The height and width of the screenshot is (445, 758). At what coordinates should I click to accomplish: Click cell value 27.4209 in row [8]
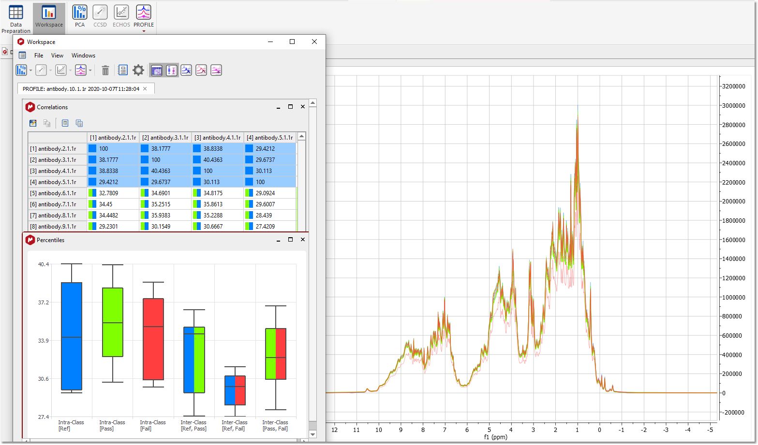point(270,227)
